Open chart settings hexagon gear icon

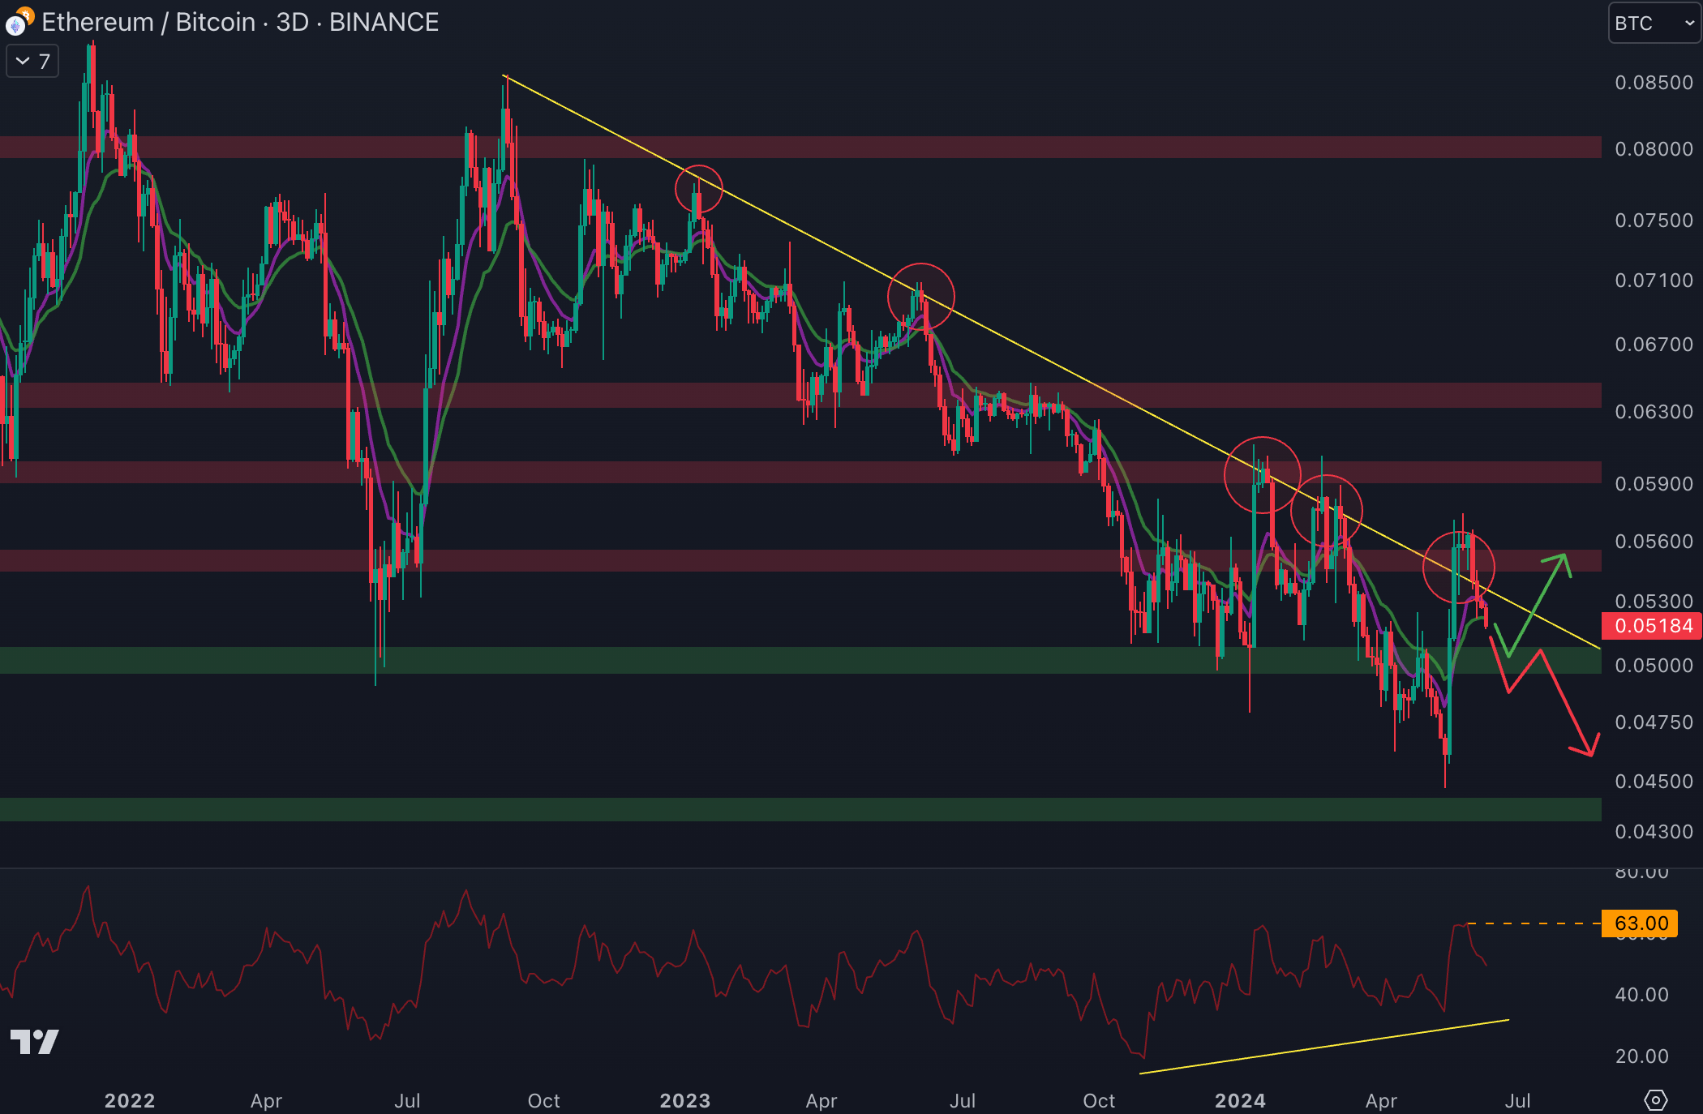coord(1655,1099)
